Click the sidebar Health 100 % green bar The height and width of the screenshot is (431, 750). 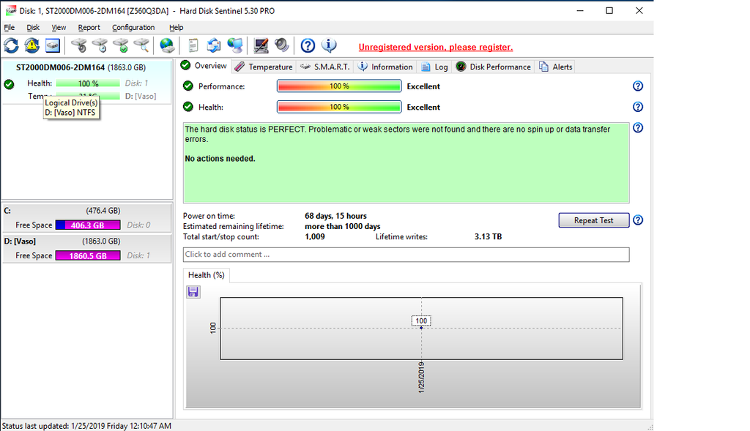tap(88, 83)
